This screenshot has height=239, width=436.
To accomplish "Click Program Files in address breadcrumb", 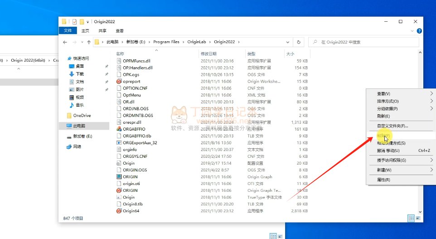I will pos(166,42).
